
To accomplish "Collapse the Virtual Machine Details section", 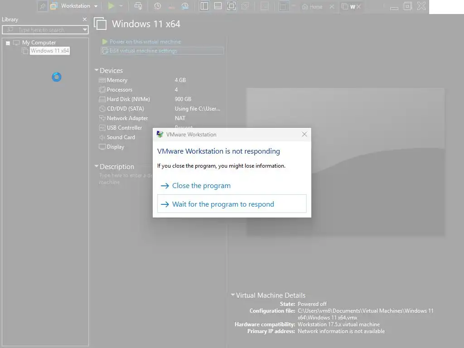I will pos(233,295).
